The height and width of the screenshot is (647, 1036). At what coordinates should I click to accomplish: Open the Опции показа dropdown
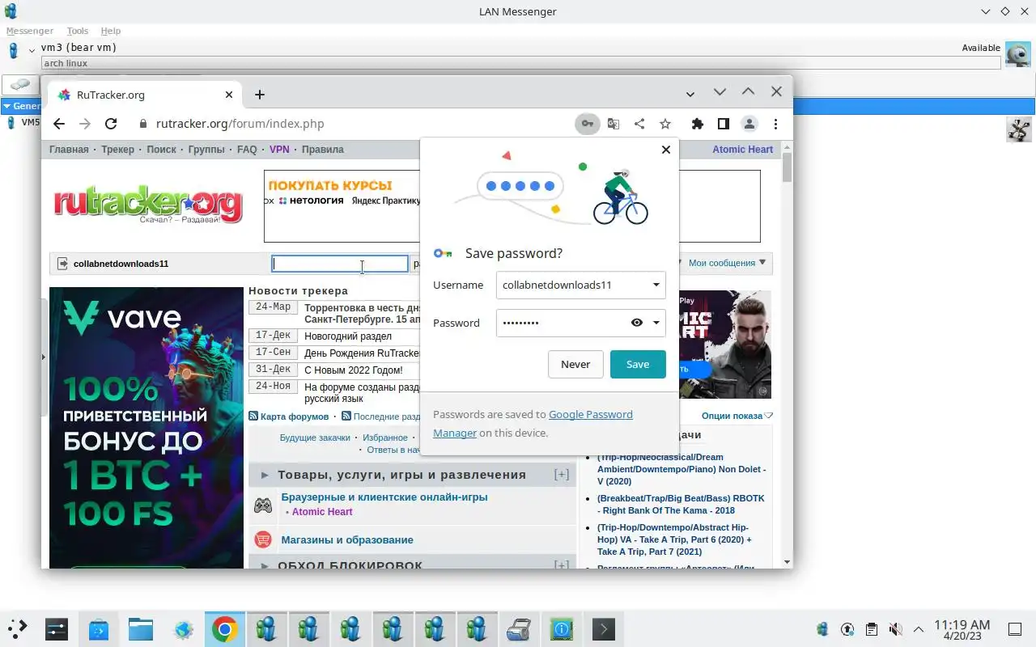pyautogui.click(x=737, y=416)
